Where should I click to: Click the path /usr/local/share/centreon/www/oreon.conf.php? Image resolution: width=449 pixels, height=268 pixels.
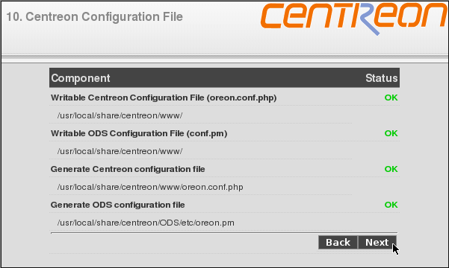(150, 187)
